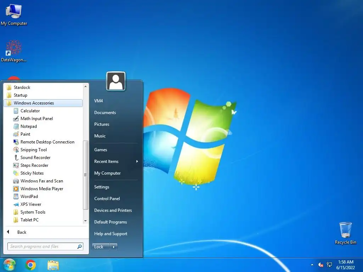Image resolution: width=363 pixels, height=272 pixels.
Task: Expand the Startup folder
Action: click(x=43, y=95)
